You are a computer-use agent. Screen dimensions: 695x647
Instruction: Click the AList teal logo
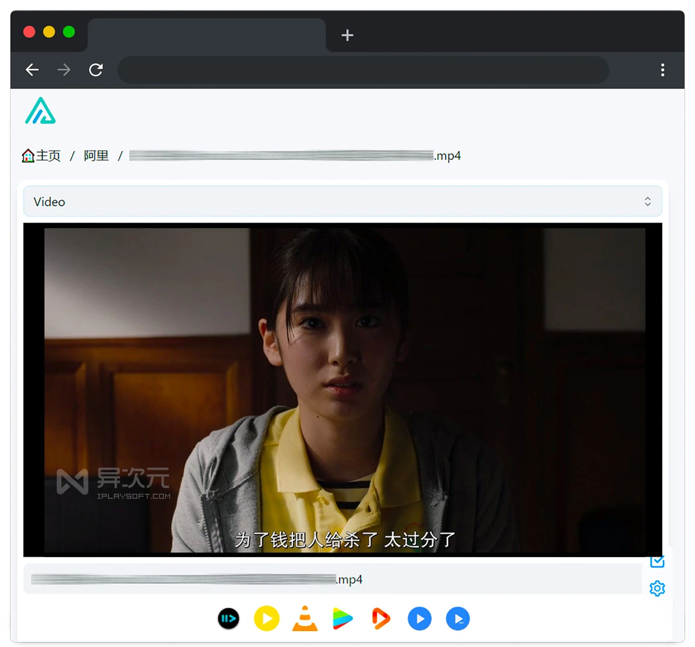coord(40,111)
